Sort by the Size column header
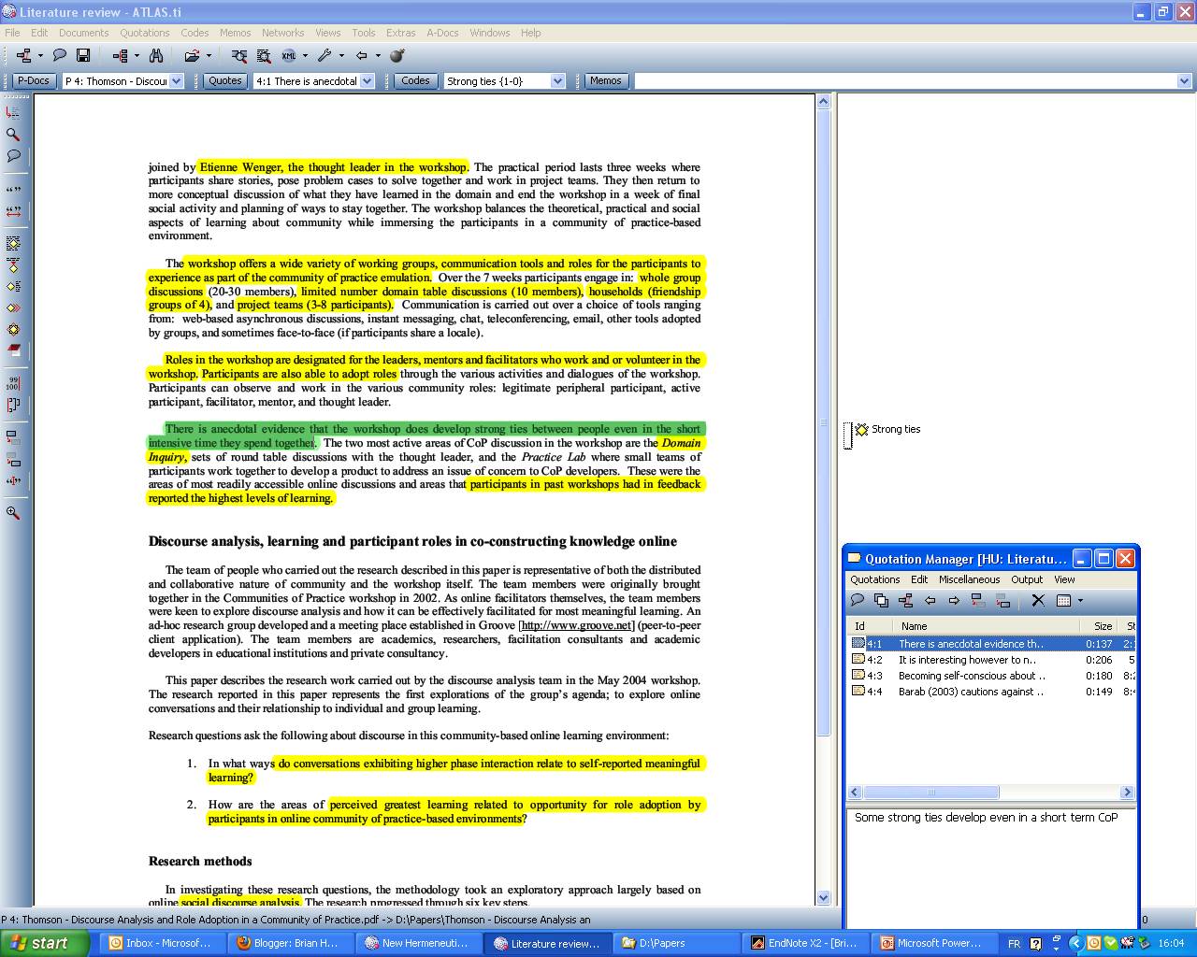Screen dimensions: 1197x957 (1100, 626)
